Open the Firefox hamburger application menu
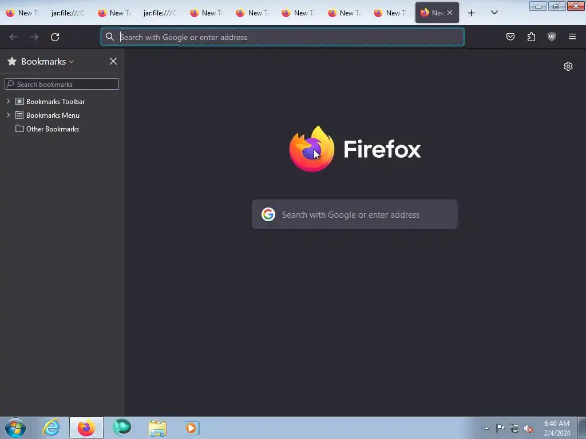 tap(572, 37)
